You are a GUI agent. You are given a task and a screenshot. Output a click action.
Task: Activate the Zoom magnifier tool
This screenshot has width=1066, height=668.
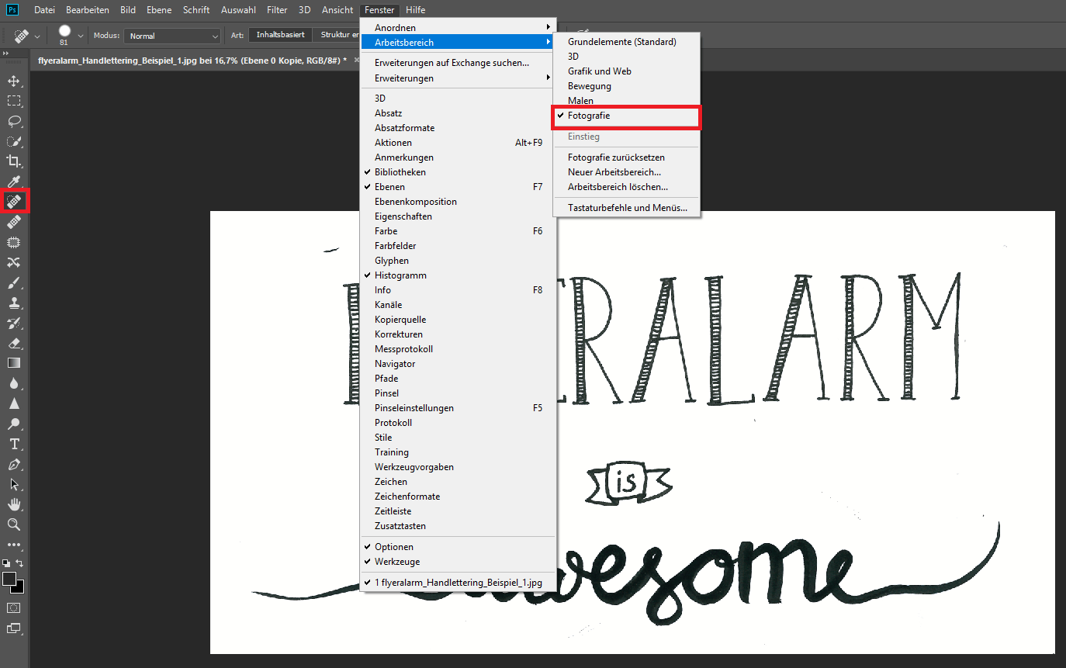click(x=14, y=524)
